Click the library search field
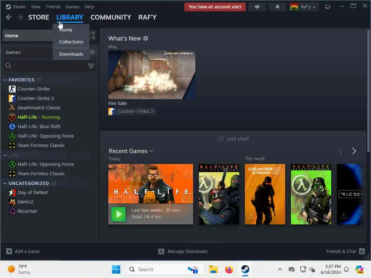Image resolution: width=371 pixels, height=278 pixels. tap(50, 66)
